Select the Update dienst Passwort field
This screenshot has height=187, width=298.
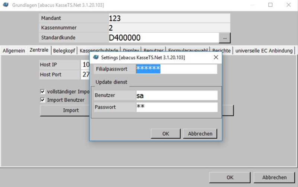[x=176, y=107]
